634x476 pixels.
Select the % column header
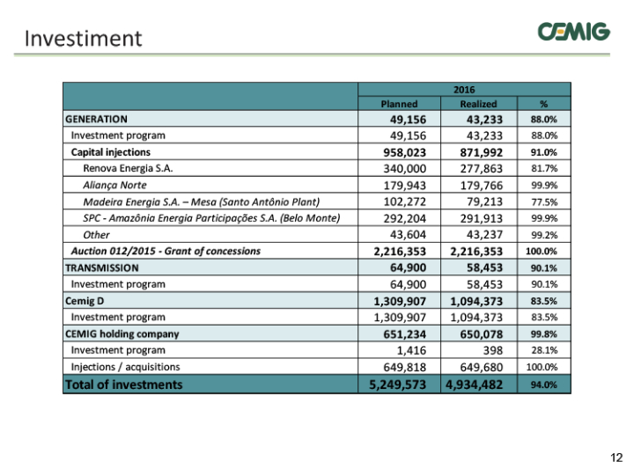coord(544,104)
